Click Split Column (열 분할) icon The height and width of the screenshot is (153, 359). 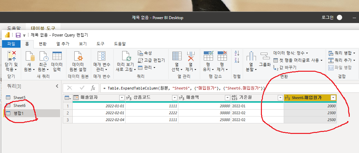pos(251,56)
